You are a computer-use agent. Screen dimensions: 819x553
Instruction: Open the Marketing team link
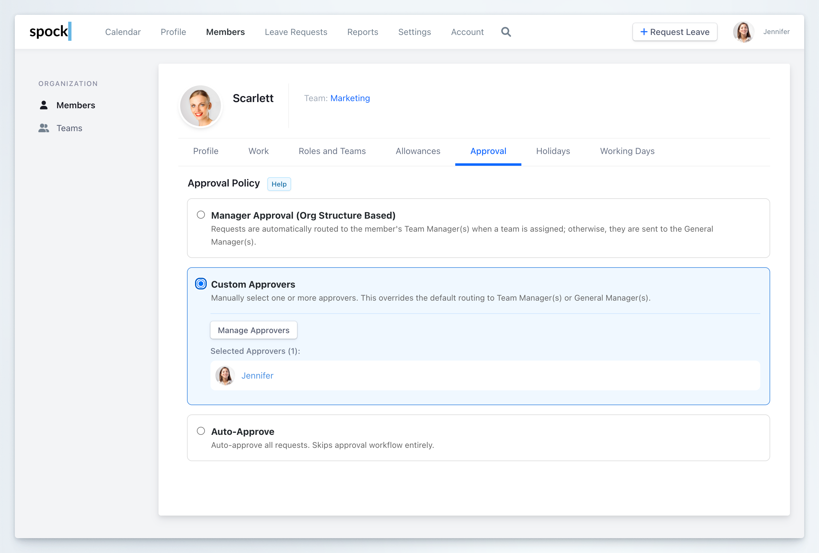tap(350, 98)
